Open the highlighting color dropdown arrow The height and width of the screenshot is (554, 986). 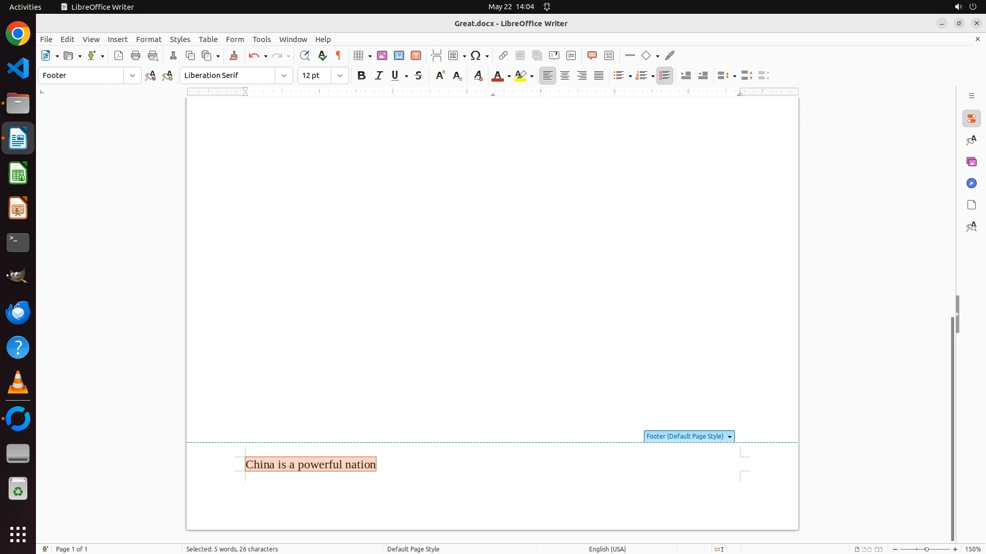[x=532, y=76]
